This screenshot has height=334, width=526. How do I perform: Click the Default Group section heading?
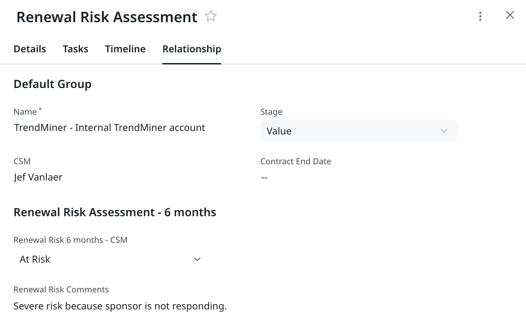53,84
